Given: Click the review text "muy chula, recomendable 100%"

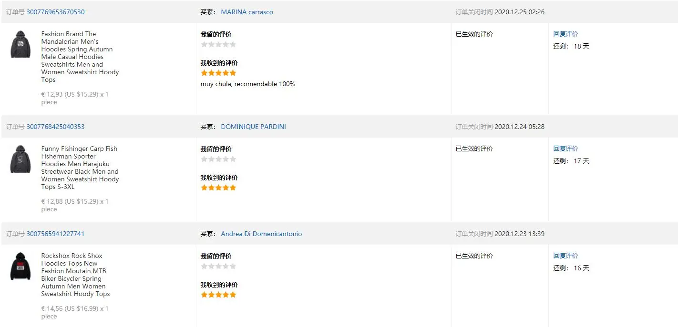Looking at the screenshot, I should (x=247, y=84).
